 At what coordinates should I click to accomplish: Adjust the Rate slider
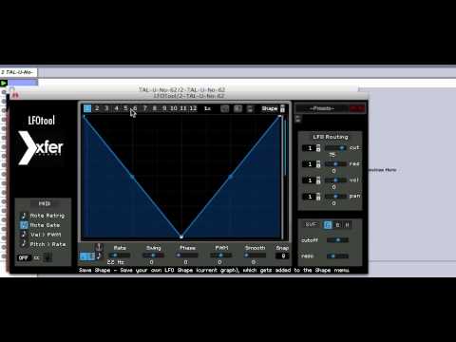120,256
